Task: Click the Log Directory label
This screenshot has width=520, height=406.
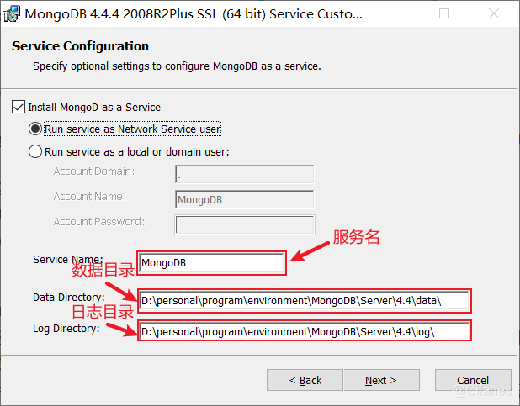Action: (66, 329)
